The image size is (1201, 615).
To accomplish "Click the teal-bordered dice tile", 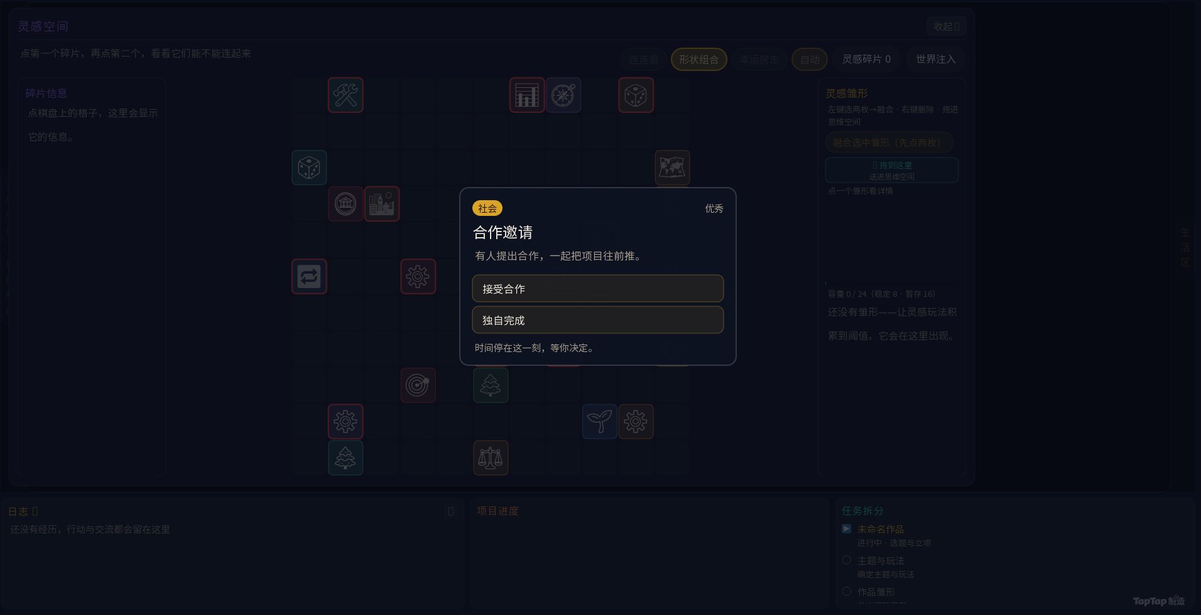I will point(309,168).
